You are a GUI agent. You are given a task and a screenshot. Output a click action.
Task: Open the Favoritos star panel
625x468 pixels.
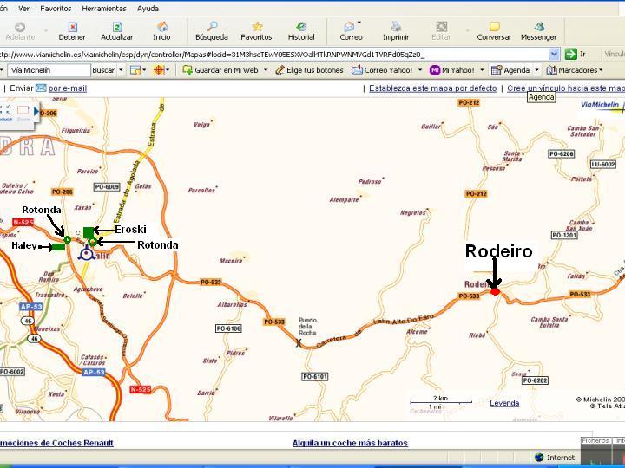[256, 31]
